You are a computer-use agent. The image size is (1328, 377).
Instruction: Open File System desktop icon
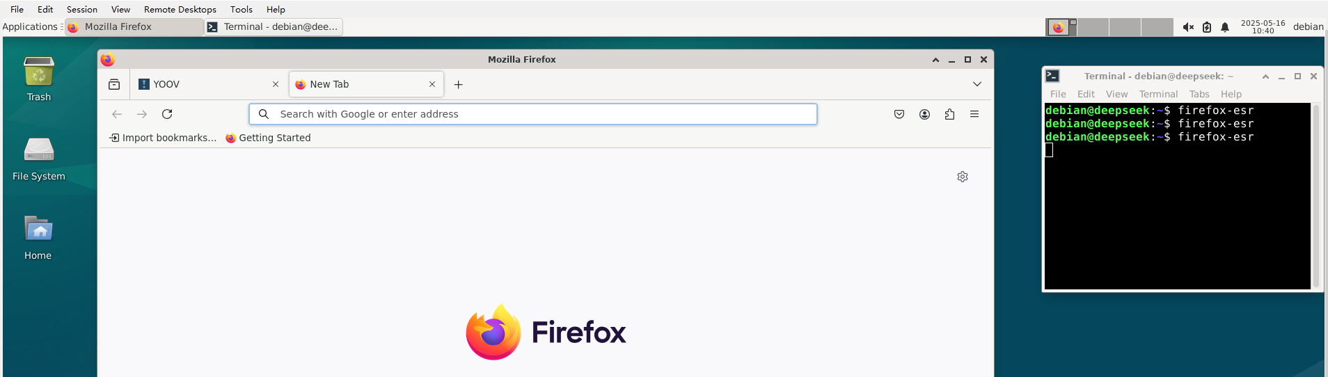[39, 159]
